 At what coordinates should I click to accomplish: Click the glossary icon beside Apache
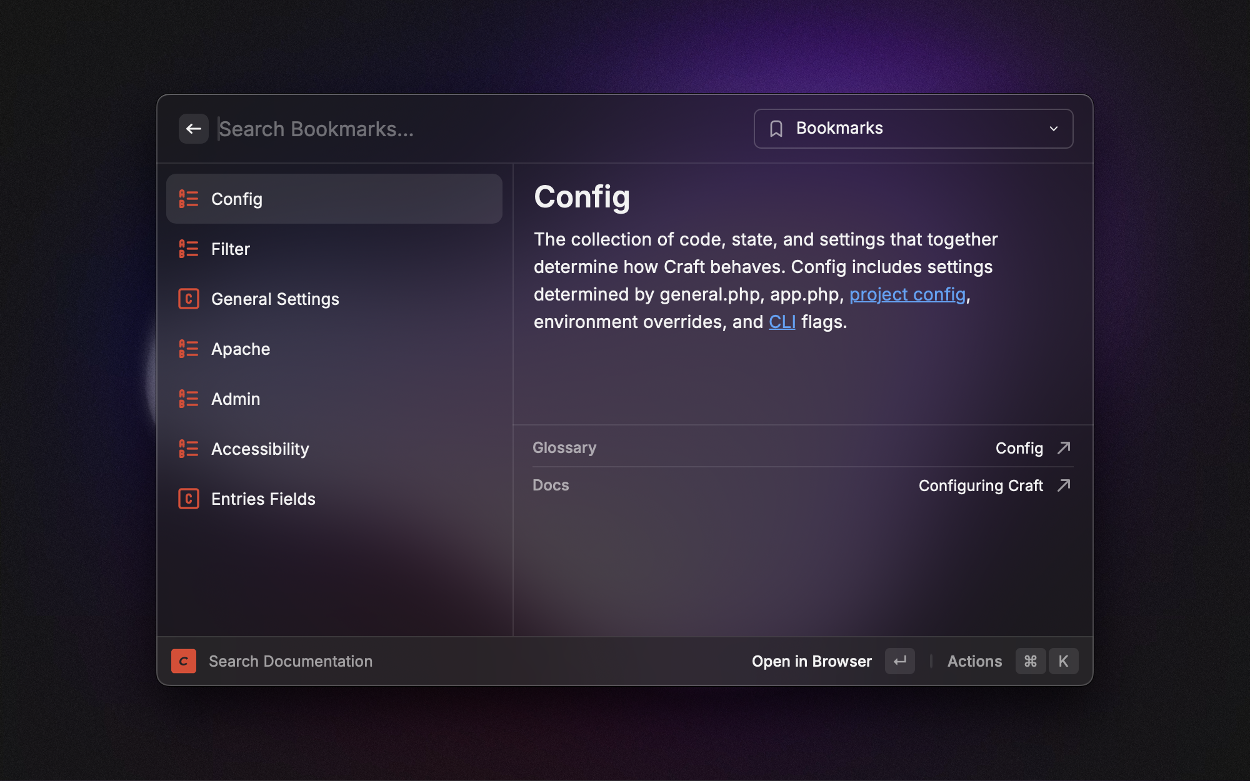(188, 349)
